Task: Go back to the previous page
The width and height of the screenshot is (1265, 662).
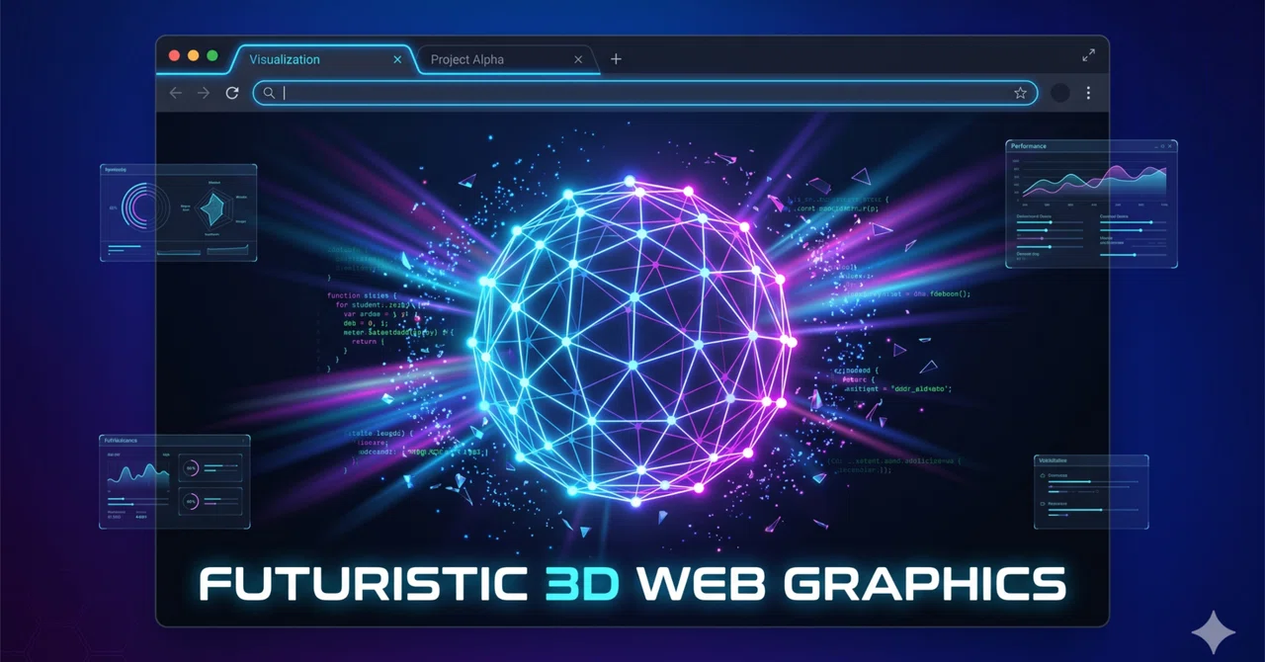Action: click(176, 93)
